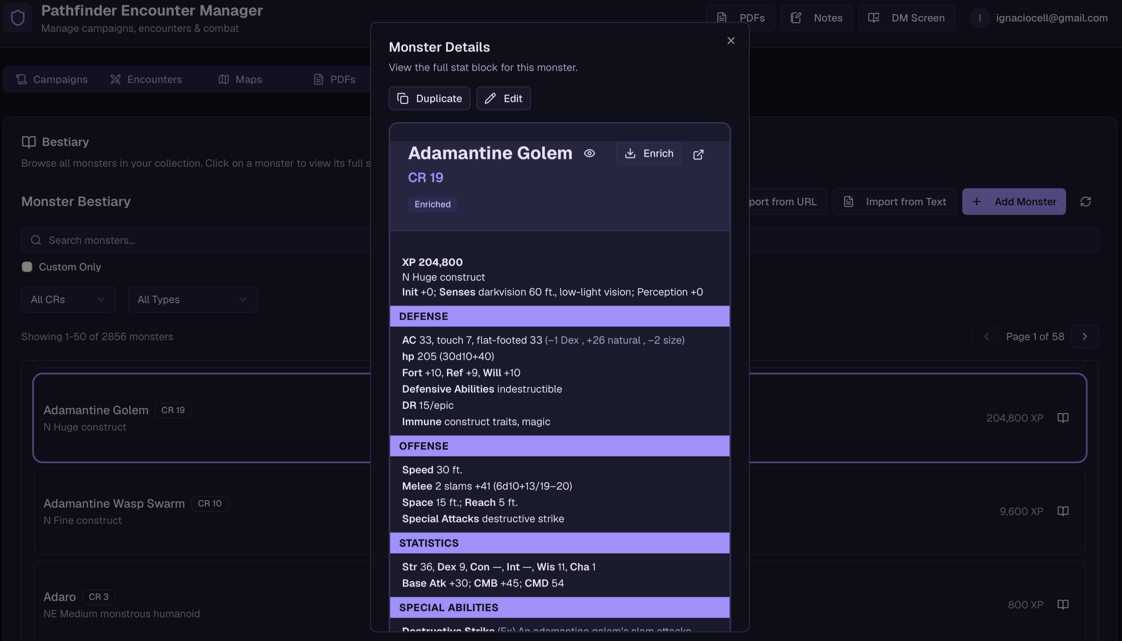
Task: Switch to the PDFs tab in navigation
Action: [335, 79]
